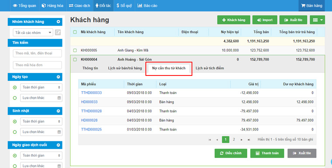Click the plus icon on Nhóm khách hàng header
332x168 pixels.
click(58, 21)
